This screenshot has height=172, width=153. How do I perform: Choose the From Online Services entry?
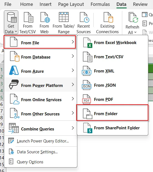(40, 99)
